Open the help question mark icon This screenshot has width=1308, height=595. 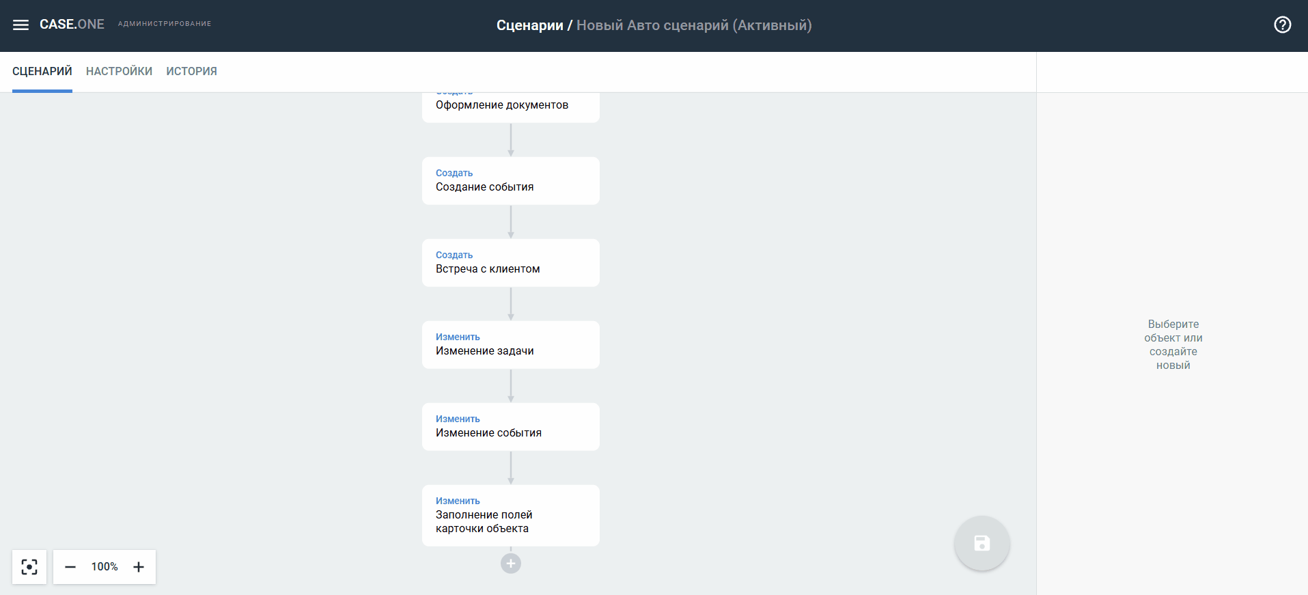[1283, 25]
